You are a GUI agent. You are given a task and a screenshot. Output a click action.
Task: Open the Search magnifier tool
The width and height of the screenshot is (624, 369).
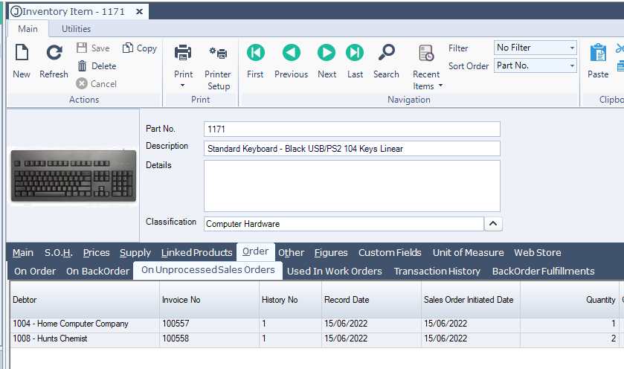click(x=386, y=53)
